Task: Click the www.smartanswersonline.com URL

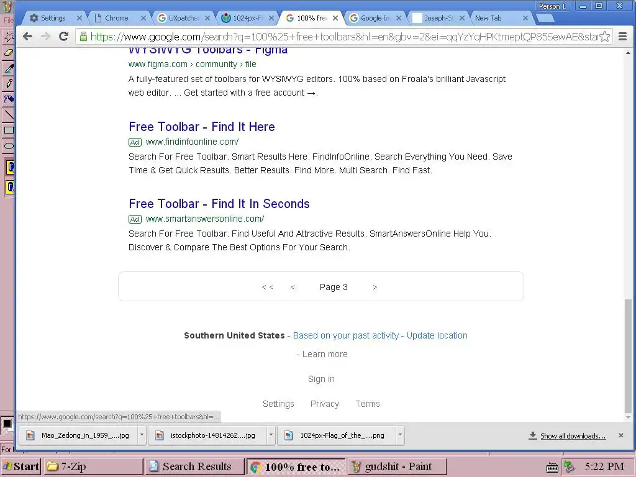Action: [x=205, y=219]
